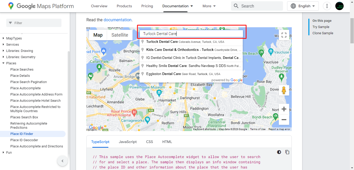354x170 pixels.
Task: Open Place Autocomplete Address Form sample
Action: [x=36, y=94]
